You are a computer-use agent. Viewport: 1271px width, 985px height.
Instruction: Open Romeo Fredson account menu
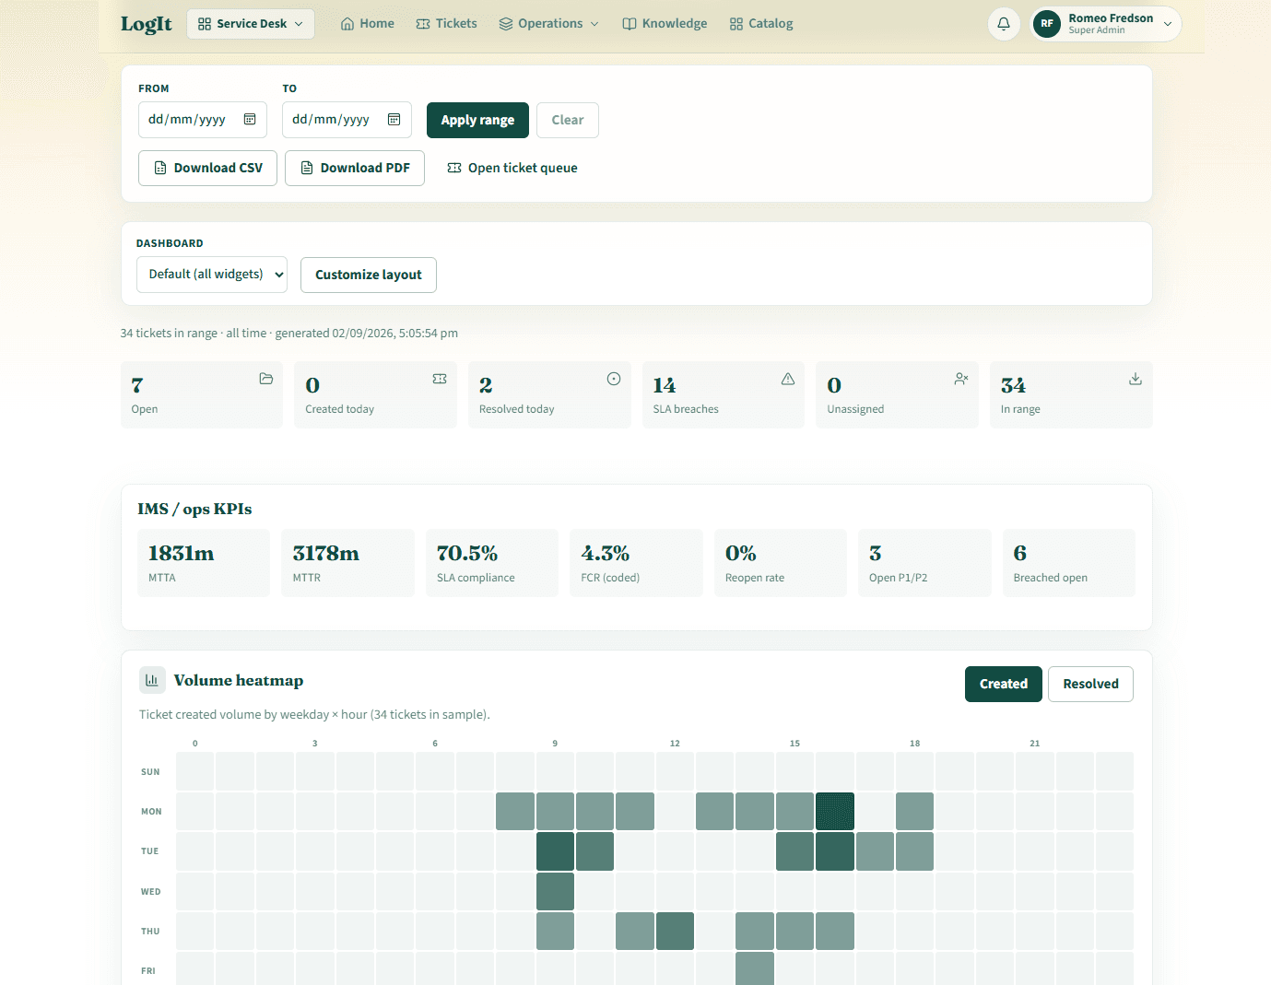click(x=1105, y=24)
